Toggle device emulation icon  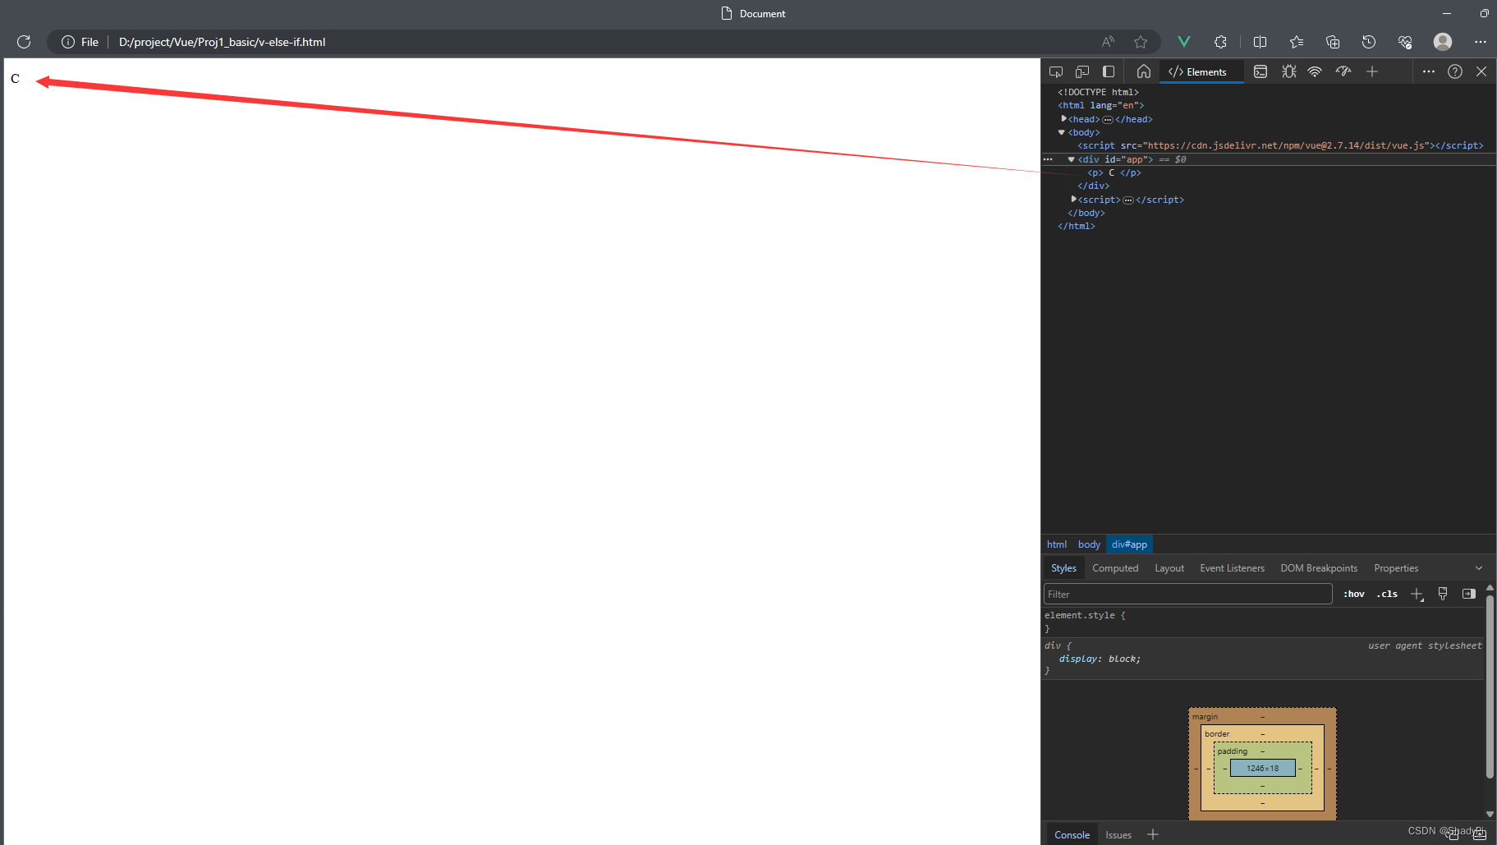[1082, 71]
